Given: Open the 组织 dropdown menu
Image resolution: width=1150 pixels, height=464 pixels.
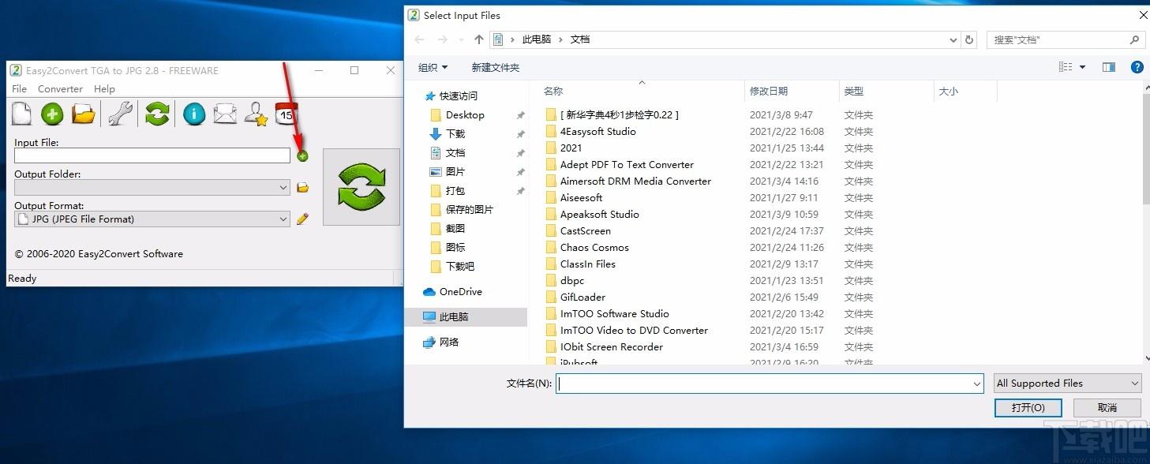Looking at the screenshot, I should click(x=433, y=68).
